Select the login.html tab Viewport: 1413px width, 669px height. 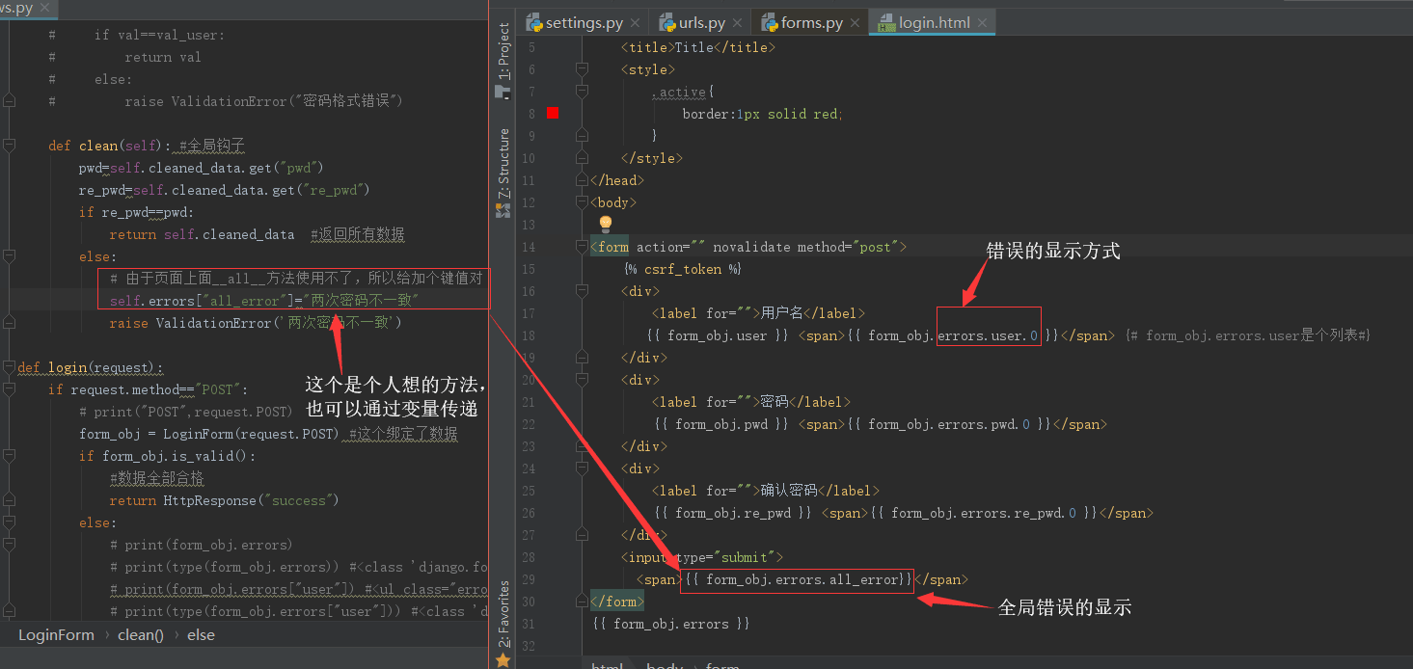click(x=934, y=22)
